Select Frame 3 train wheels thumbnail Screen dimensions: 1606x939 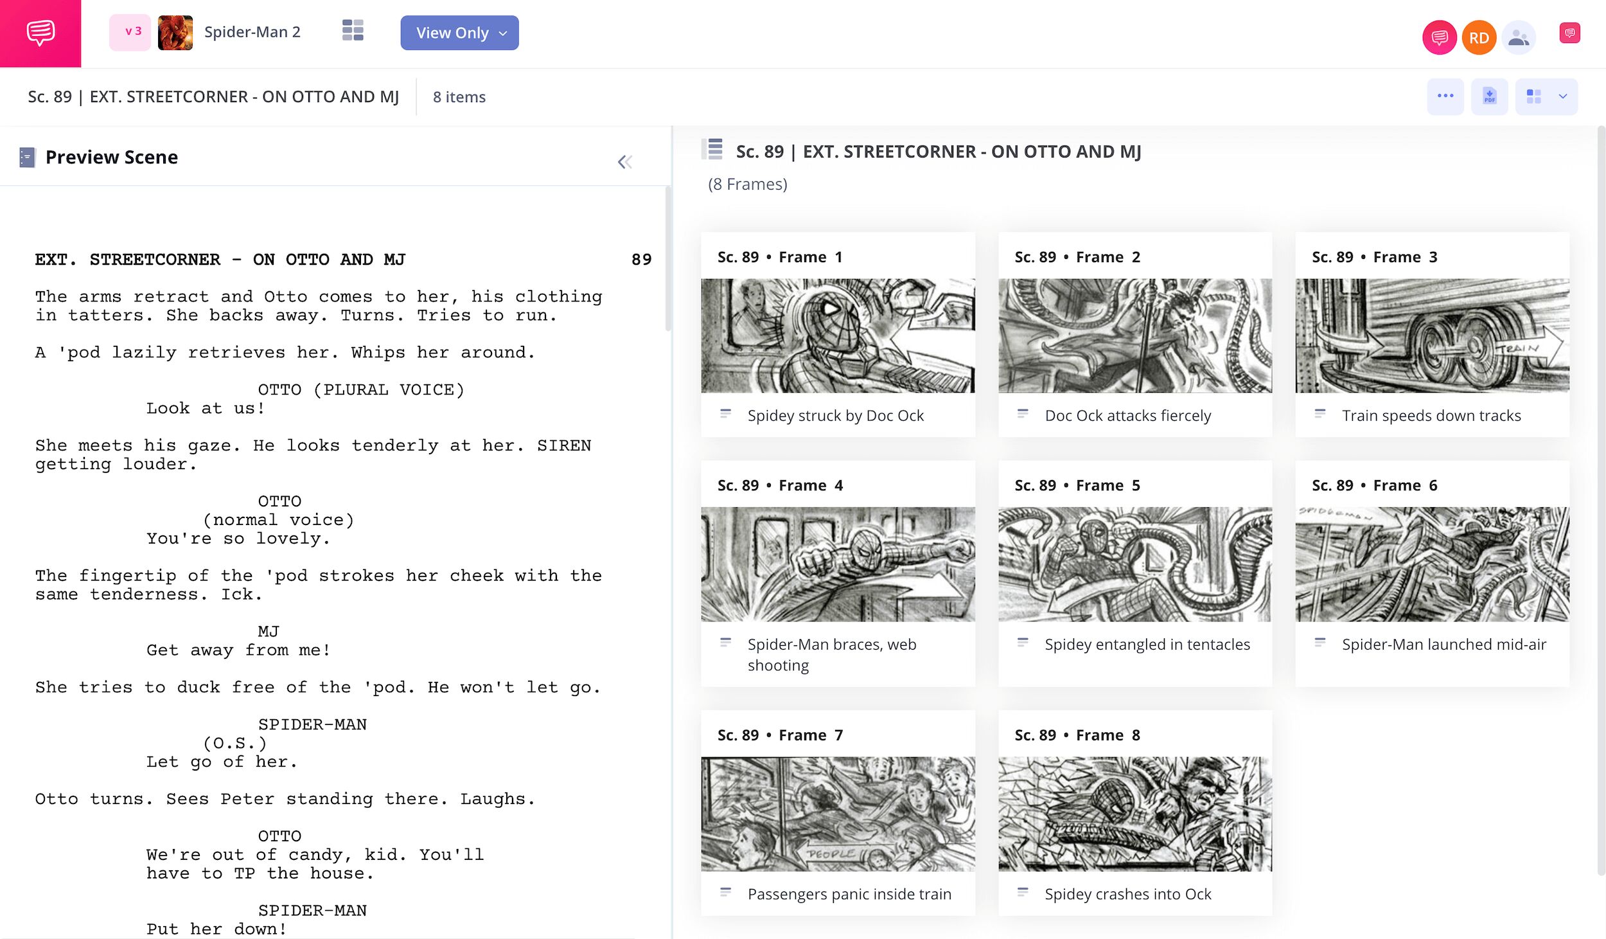tap(1431, 335)
